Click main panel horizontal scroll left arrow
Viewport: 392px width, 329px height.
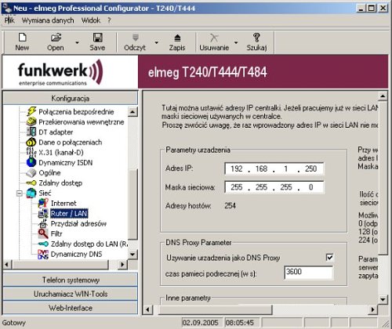[148, 309]
